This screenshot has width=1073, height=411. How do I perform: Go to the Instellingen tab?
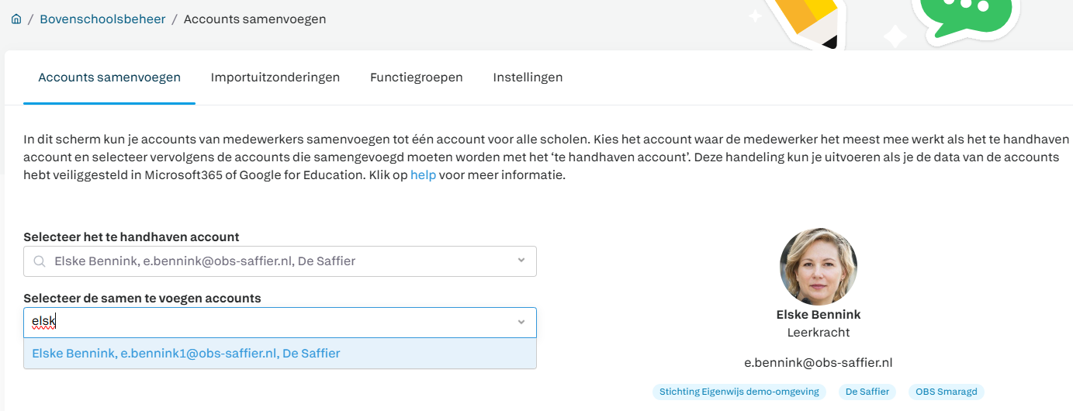click(x=528, y=78)
